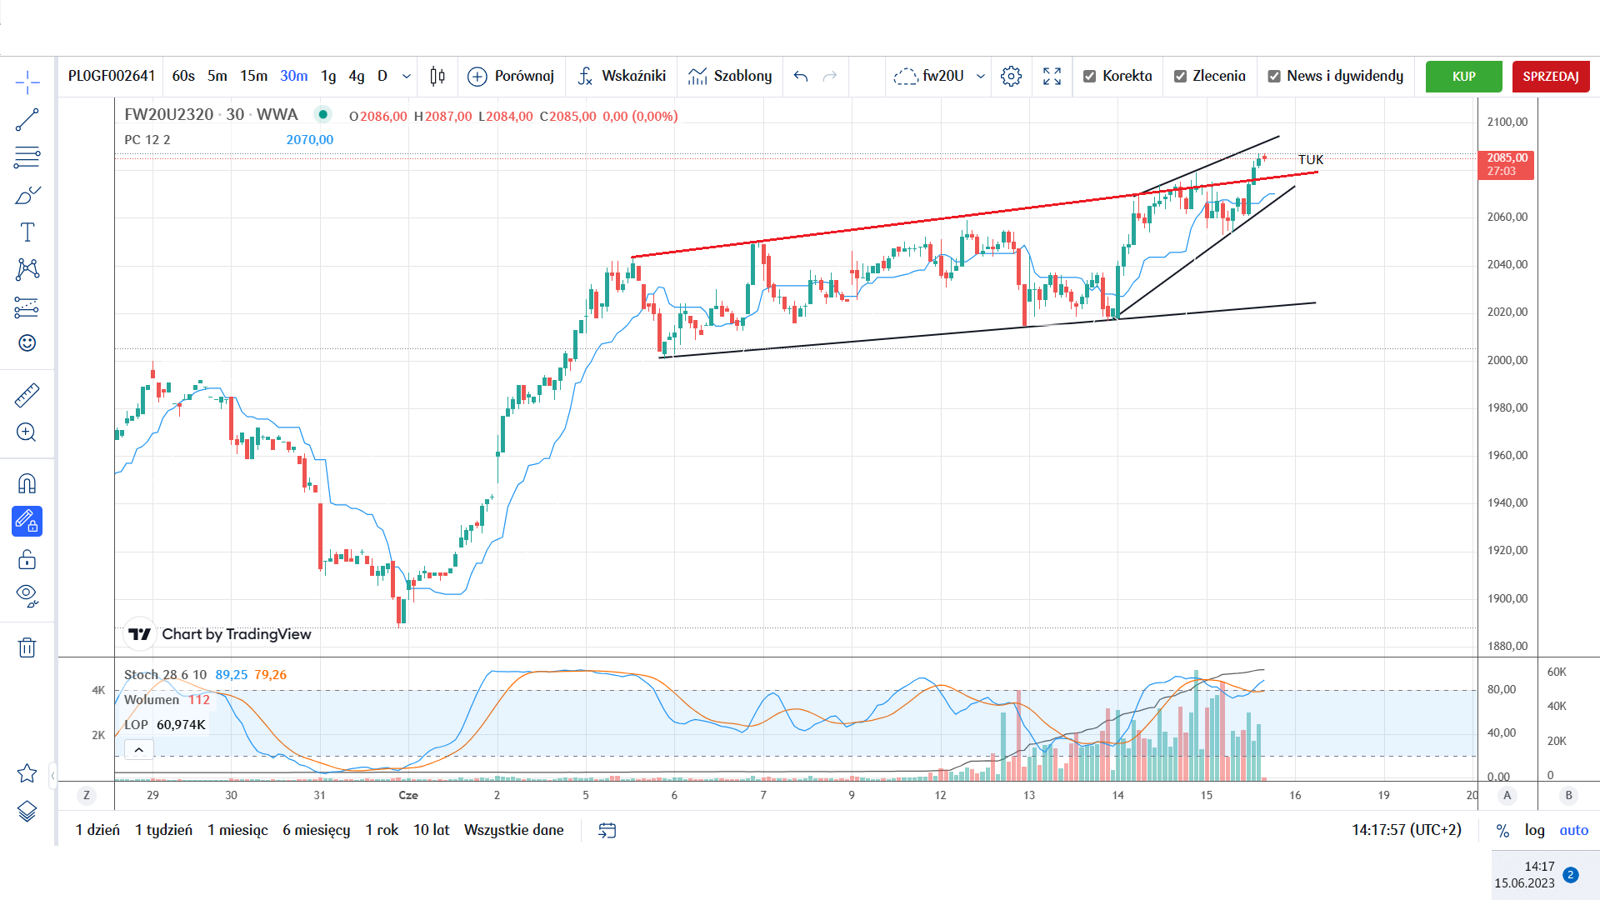Enter fullscreen chart mode
The height and width of the screenshot is (900, 1600).
[x=1052, y=77]
